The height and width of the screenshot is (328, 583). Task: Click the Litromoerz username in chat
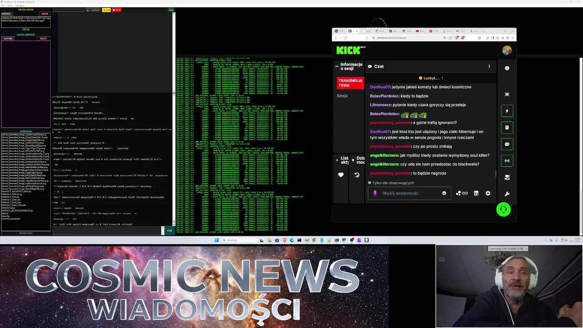pyautogui.click(x=380, y=105)
